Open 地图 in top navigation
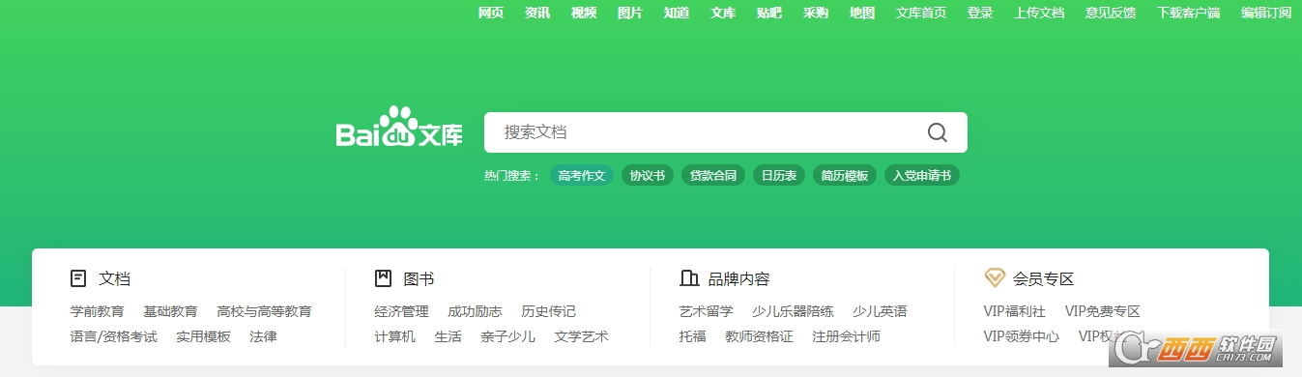Image resolution: width=1302 pixels, height=377 pixels. [x=862, y=13]
